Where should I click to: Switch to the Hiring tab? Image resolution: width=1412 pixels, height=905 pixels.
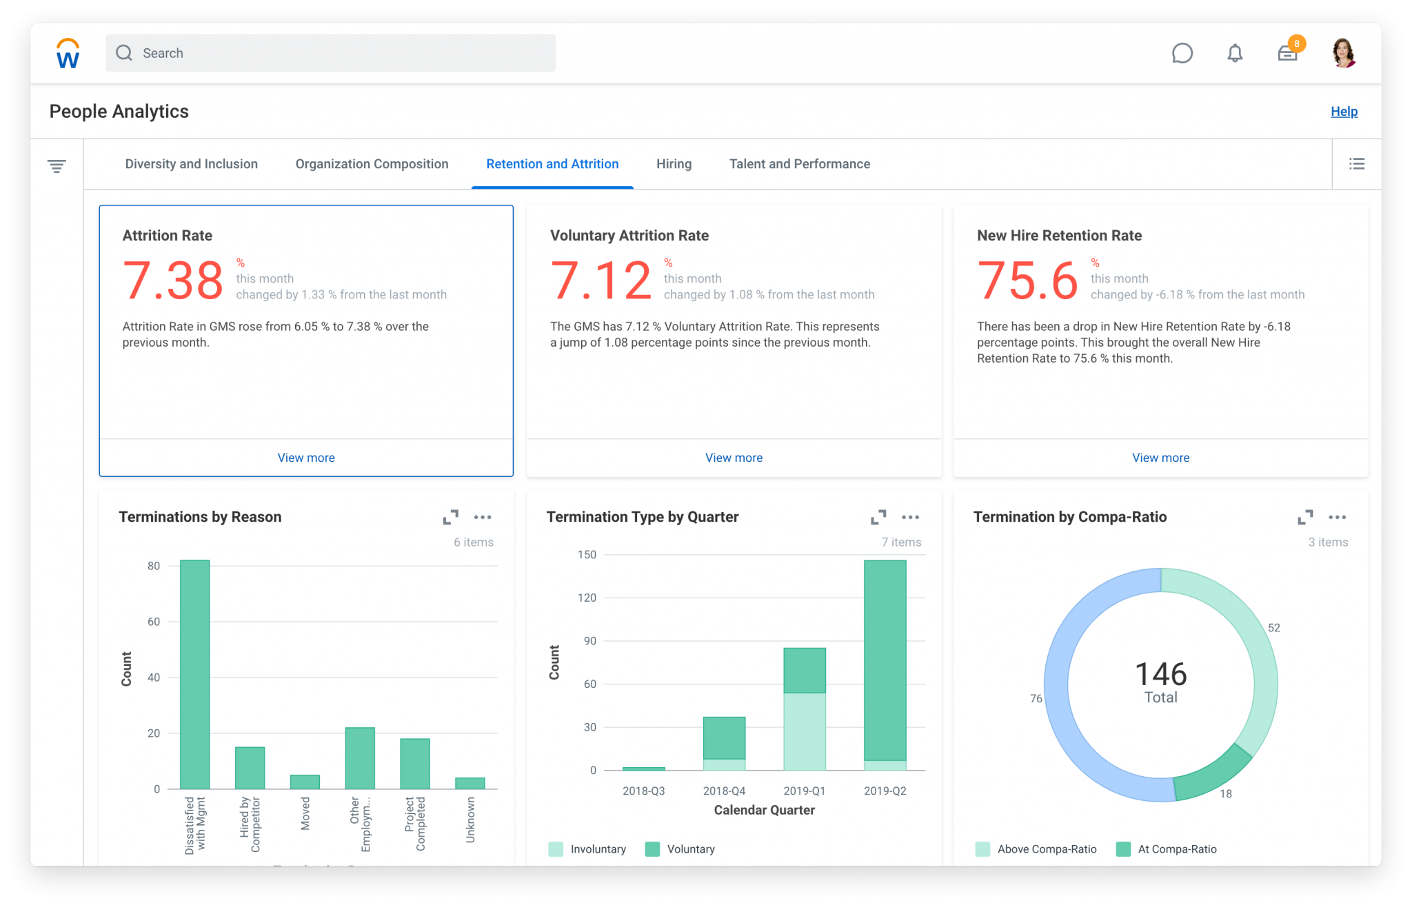click(x=674, y=163)
